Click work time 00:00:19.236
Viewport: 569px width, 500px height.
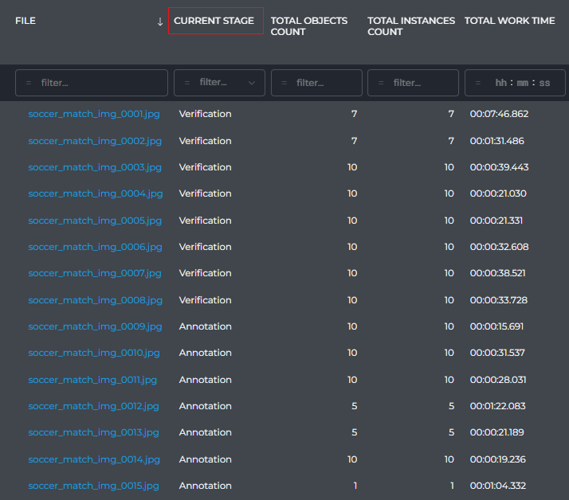click(497, 459)
